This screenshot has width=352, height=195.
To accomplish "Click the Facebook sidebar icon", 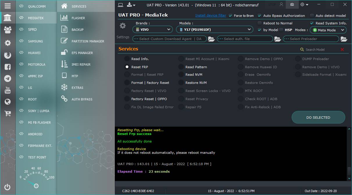I will click(8, 67).
